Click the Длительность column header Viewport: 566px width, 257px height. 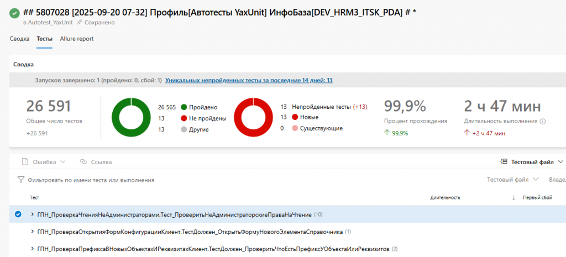(445, 198)
